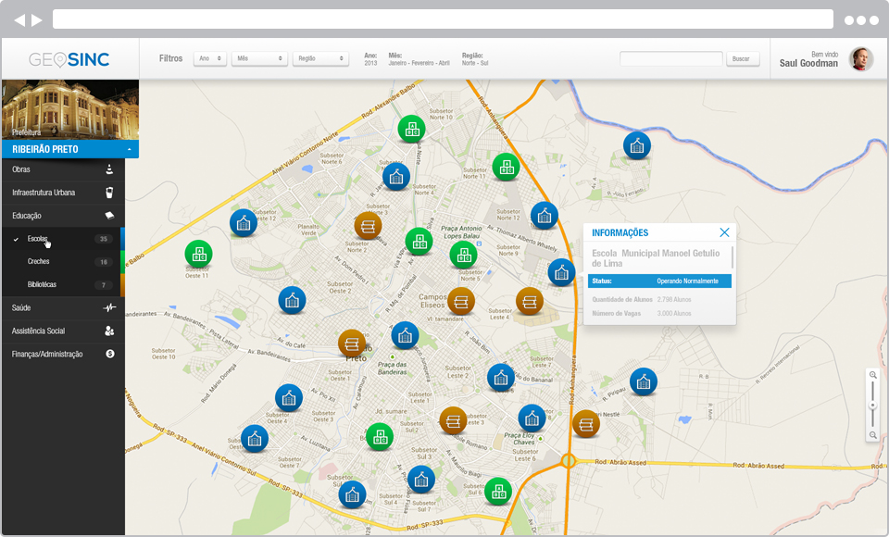
Task: Click the GeoSINC logo
Action: pos(69,59)
